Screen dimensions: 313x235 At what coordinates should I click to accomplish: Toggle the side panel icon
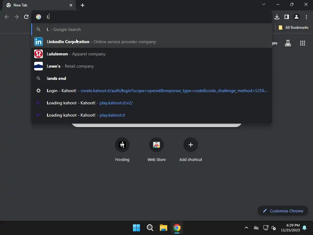click(x=287, y=17)
